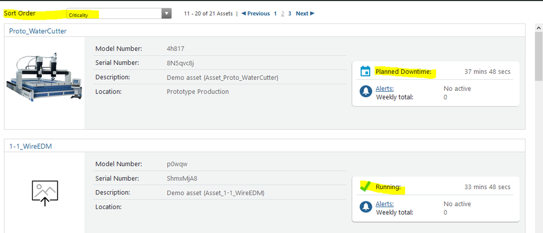Click the vertical scrollbar up arrow
543x233 pixels.
[x=539, y=28]
